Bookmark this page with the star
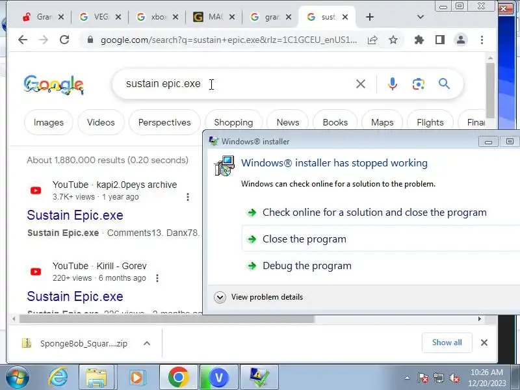The height and width of the screenshot is (390, 520). point(393,40)
